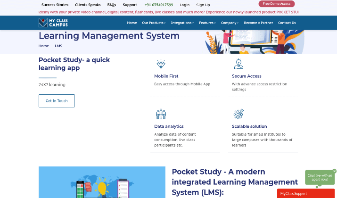Expand the Integrations dropdown menu
The height and width of the screenshot is (198, 337).
[x=182, y=23]
